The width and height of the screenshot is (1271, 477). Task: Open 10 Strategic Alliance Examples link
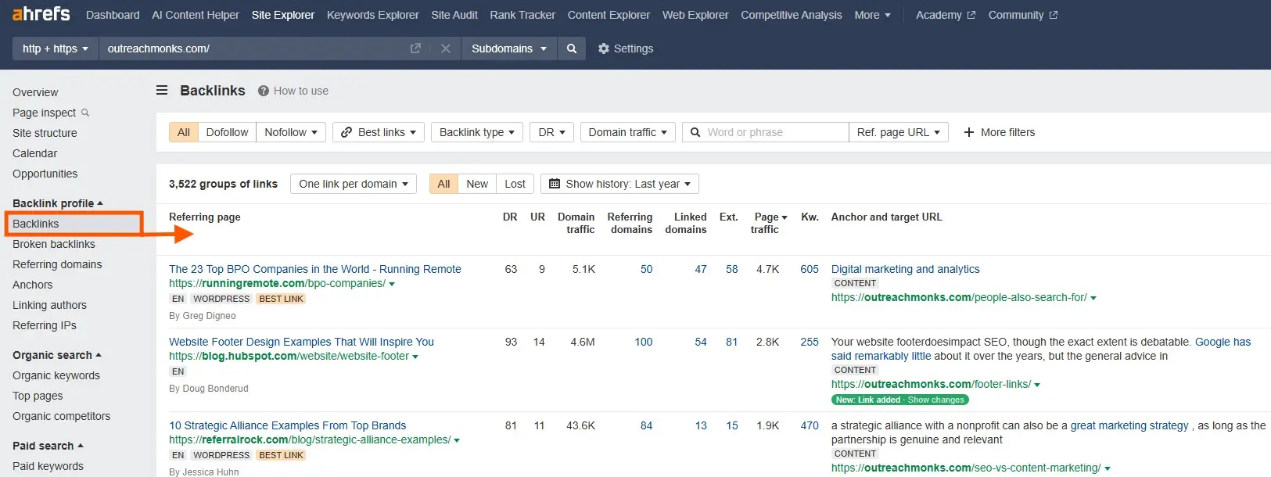click(x=288, y=425)
